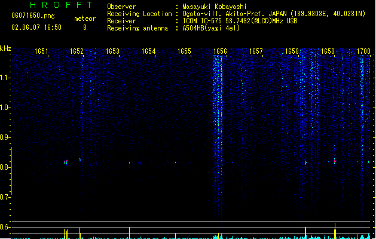Click the 0.6 kHz axis label
Image resolution: width=376 pixels, height=239 pixels.
point(5,227)
